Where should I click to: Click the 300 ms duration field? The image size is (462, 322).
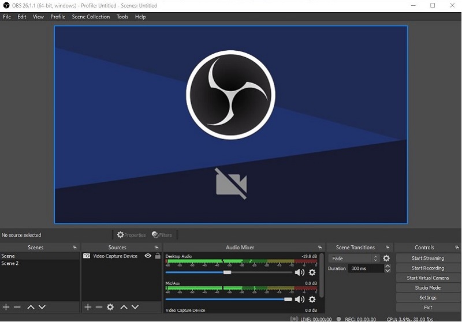(366, 268)
